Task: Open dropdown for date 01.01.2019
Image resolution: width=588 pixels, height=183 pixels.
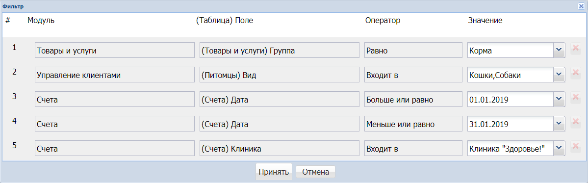Action: coord(559,99)
